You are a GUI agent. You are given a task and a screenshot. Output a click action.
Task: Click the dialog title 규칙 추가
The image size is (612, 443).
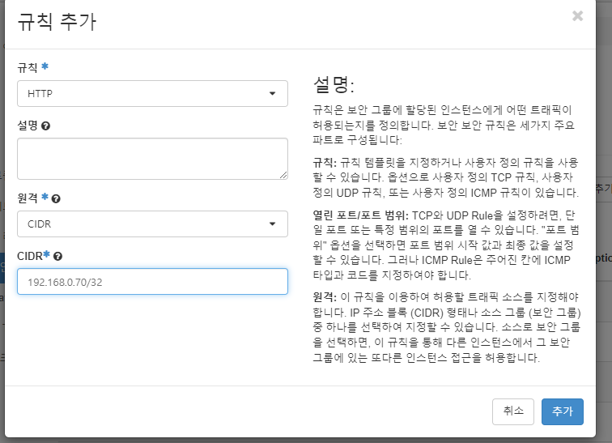pyautogui.click(x=57, y=22)
